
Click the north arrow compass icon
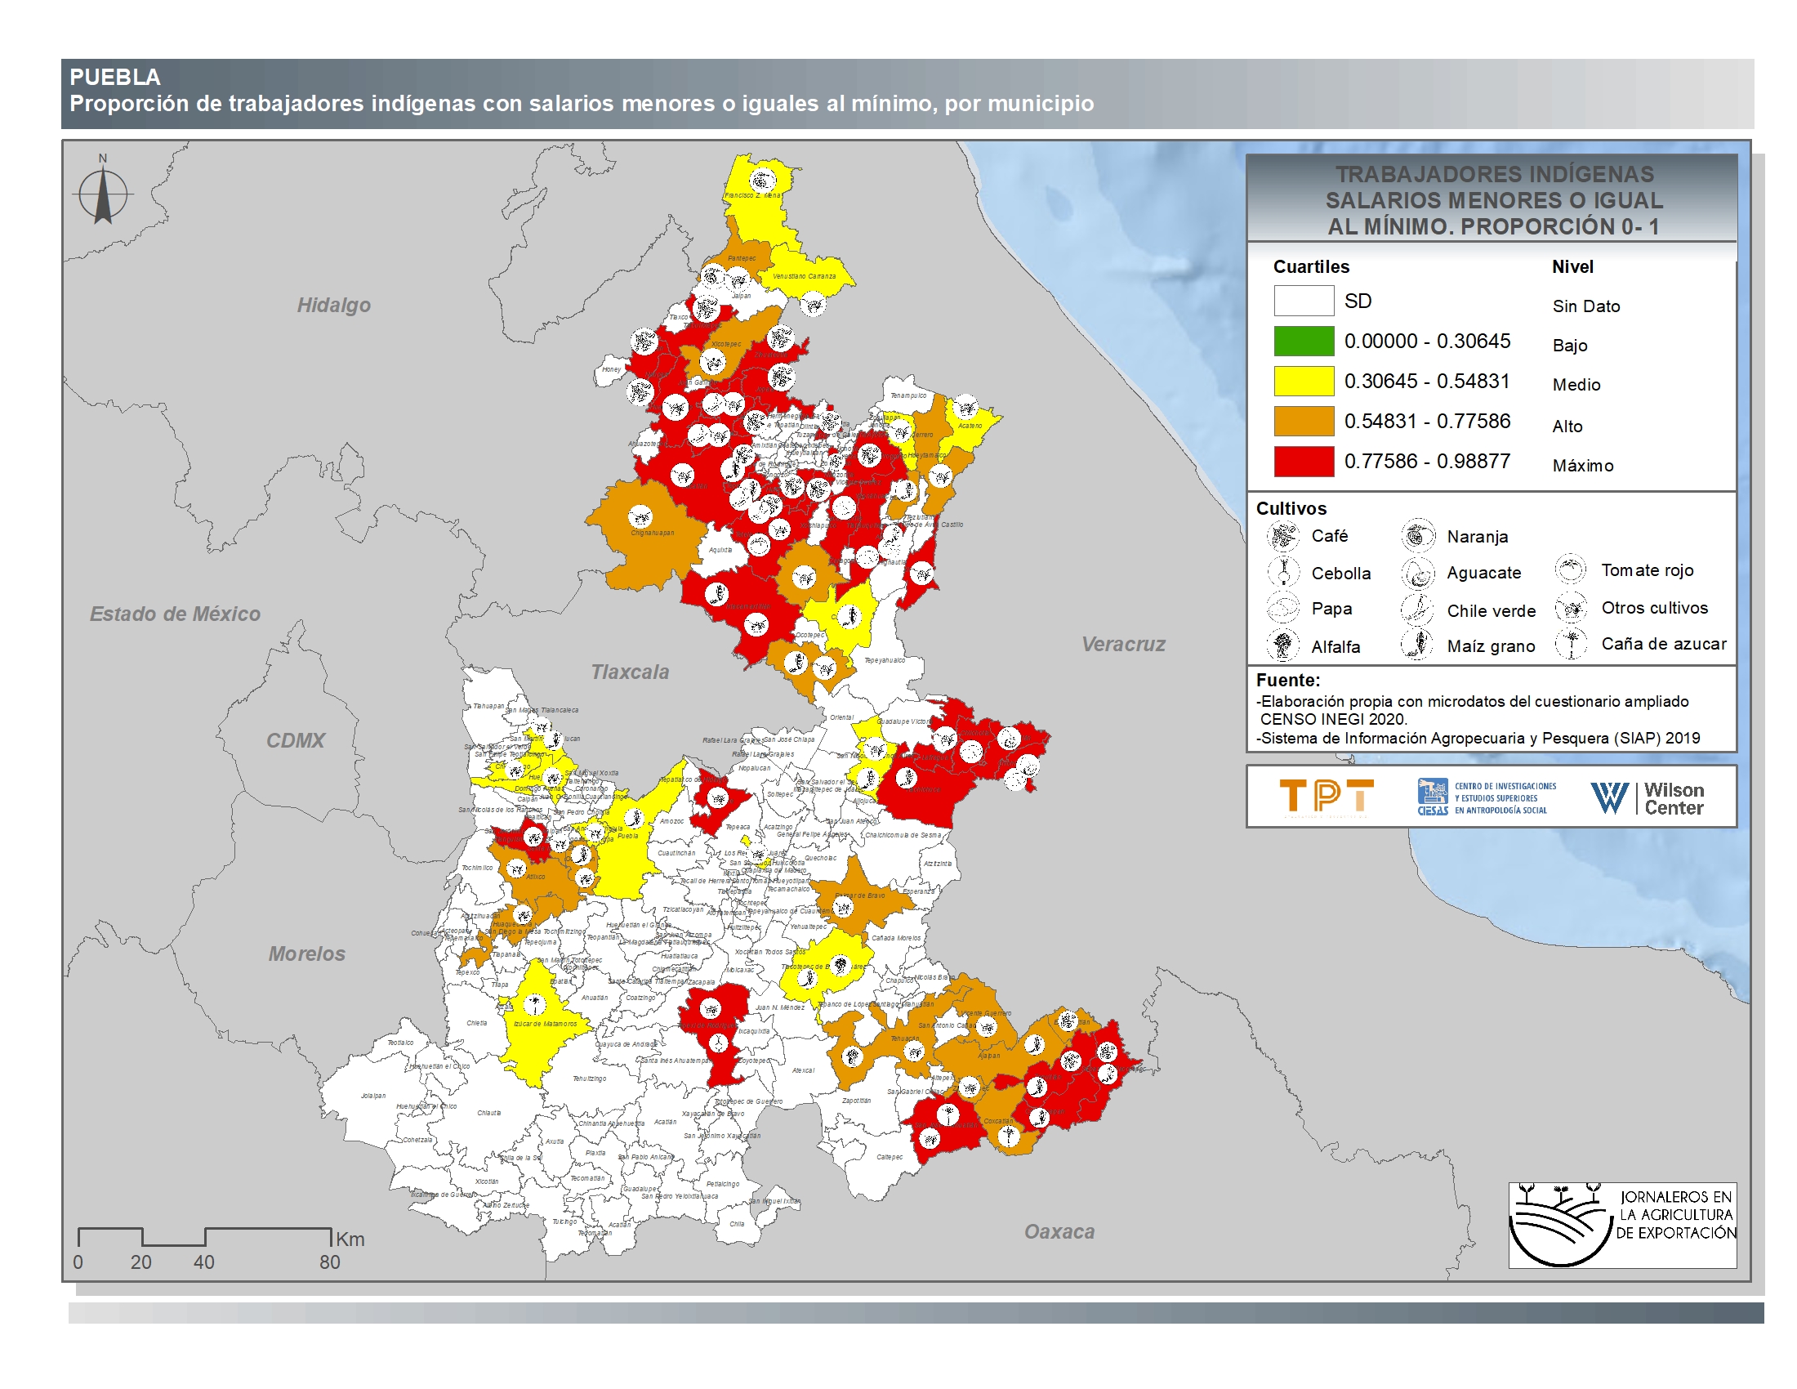[x=103, y=194]
